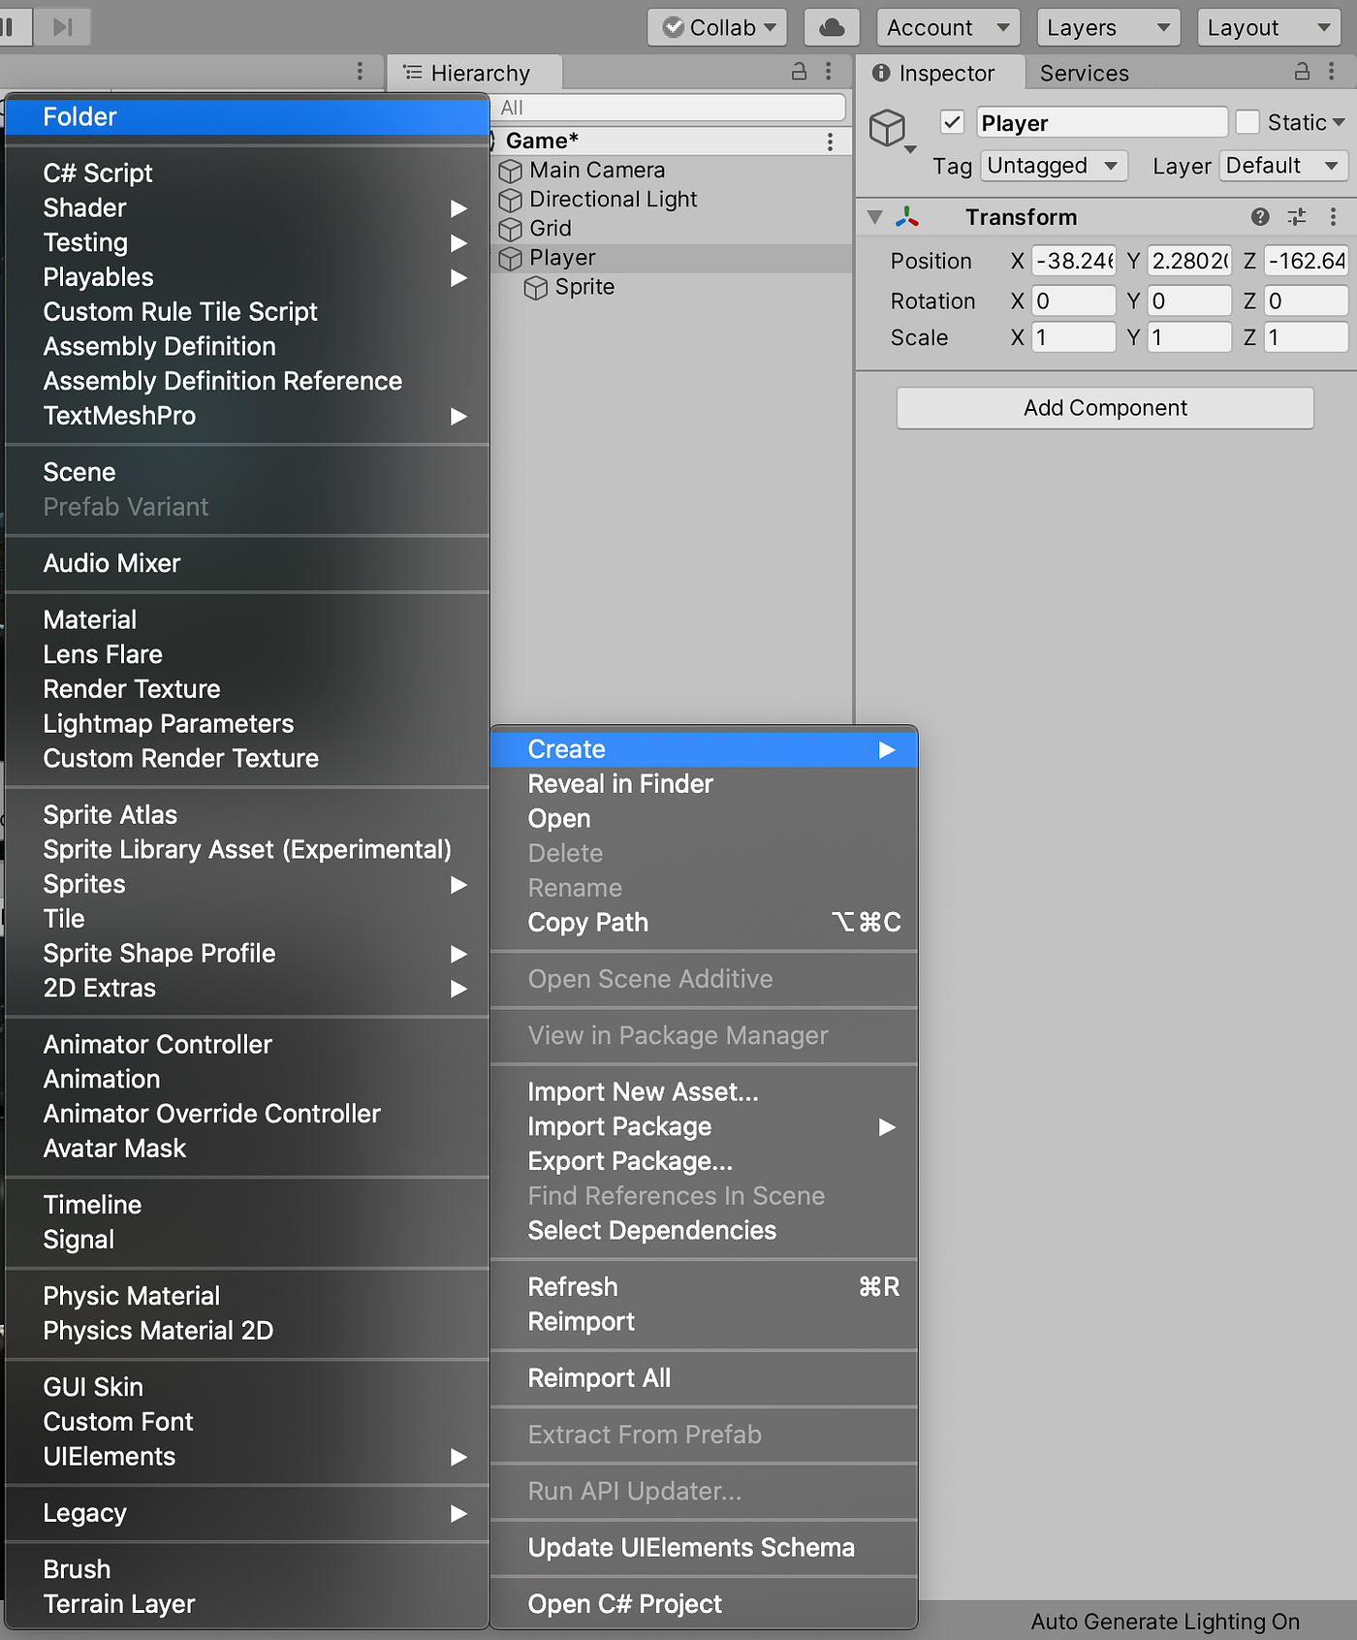Viewport: 1357px width, 1640px height.
Task: Select Refresh in context menu
Action: click(704, 1287)
